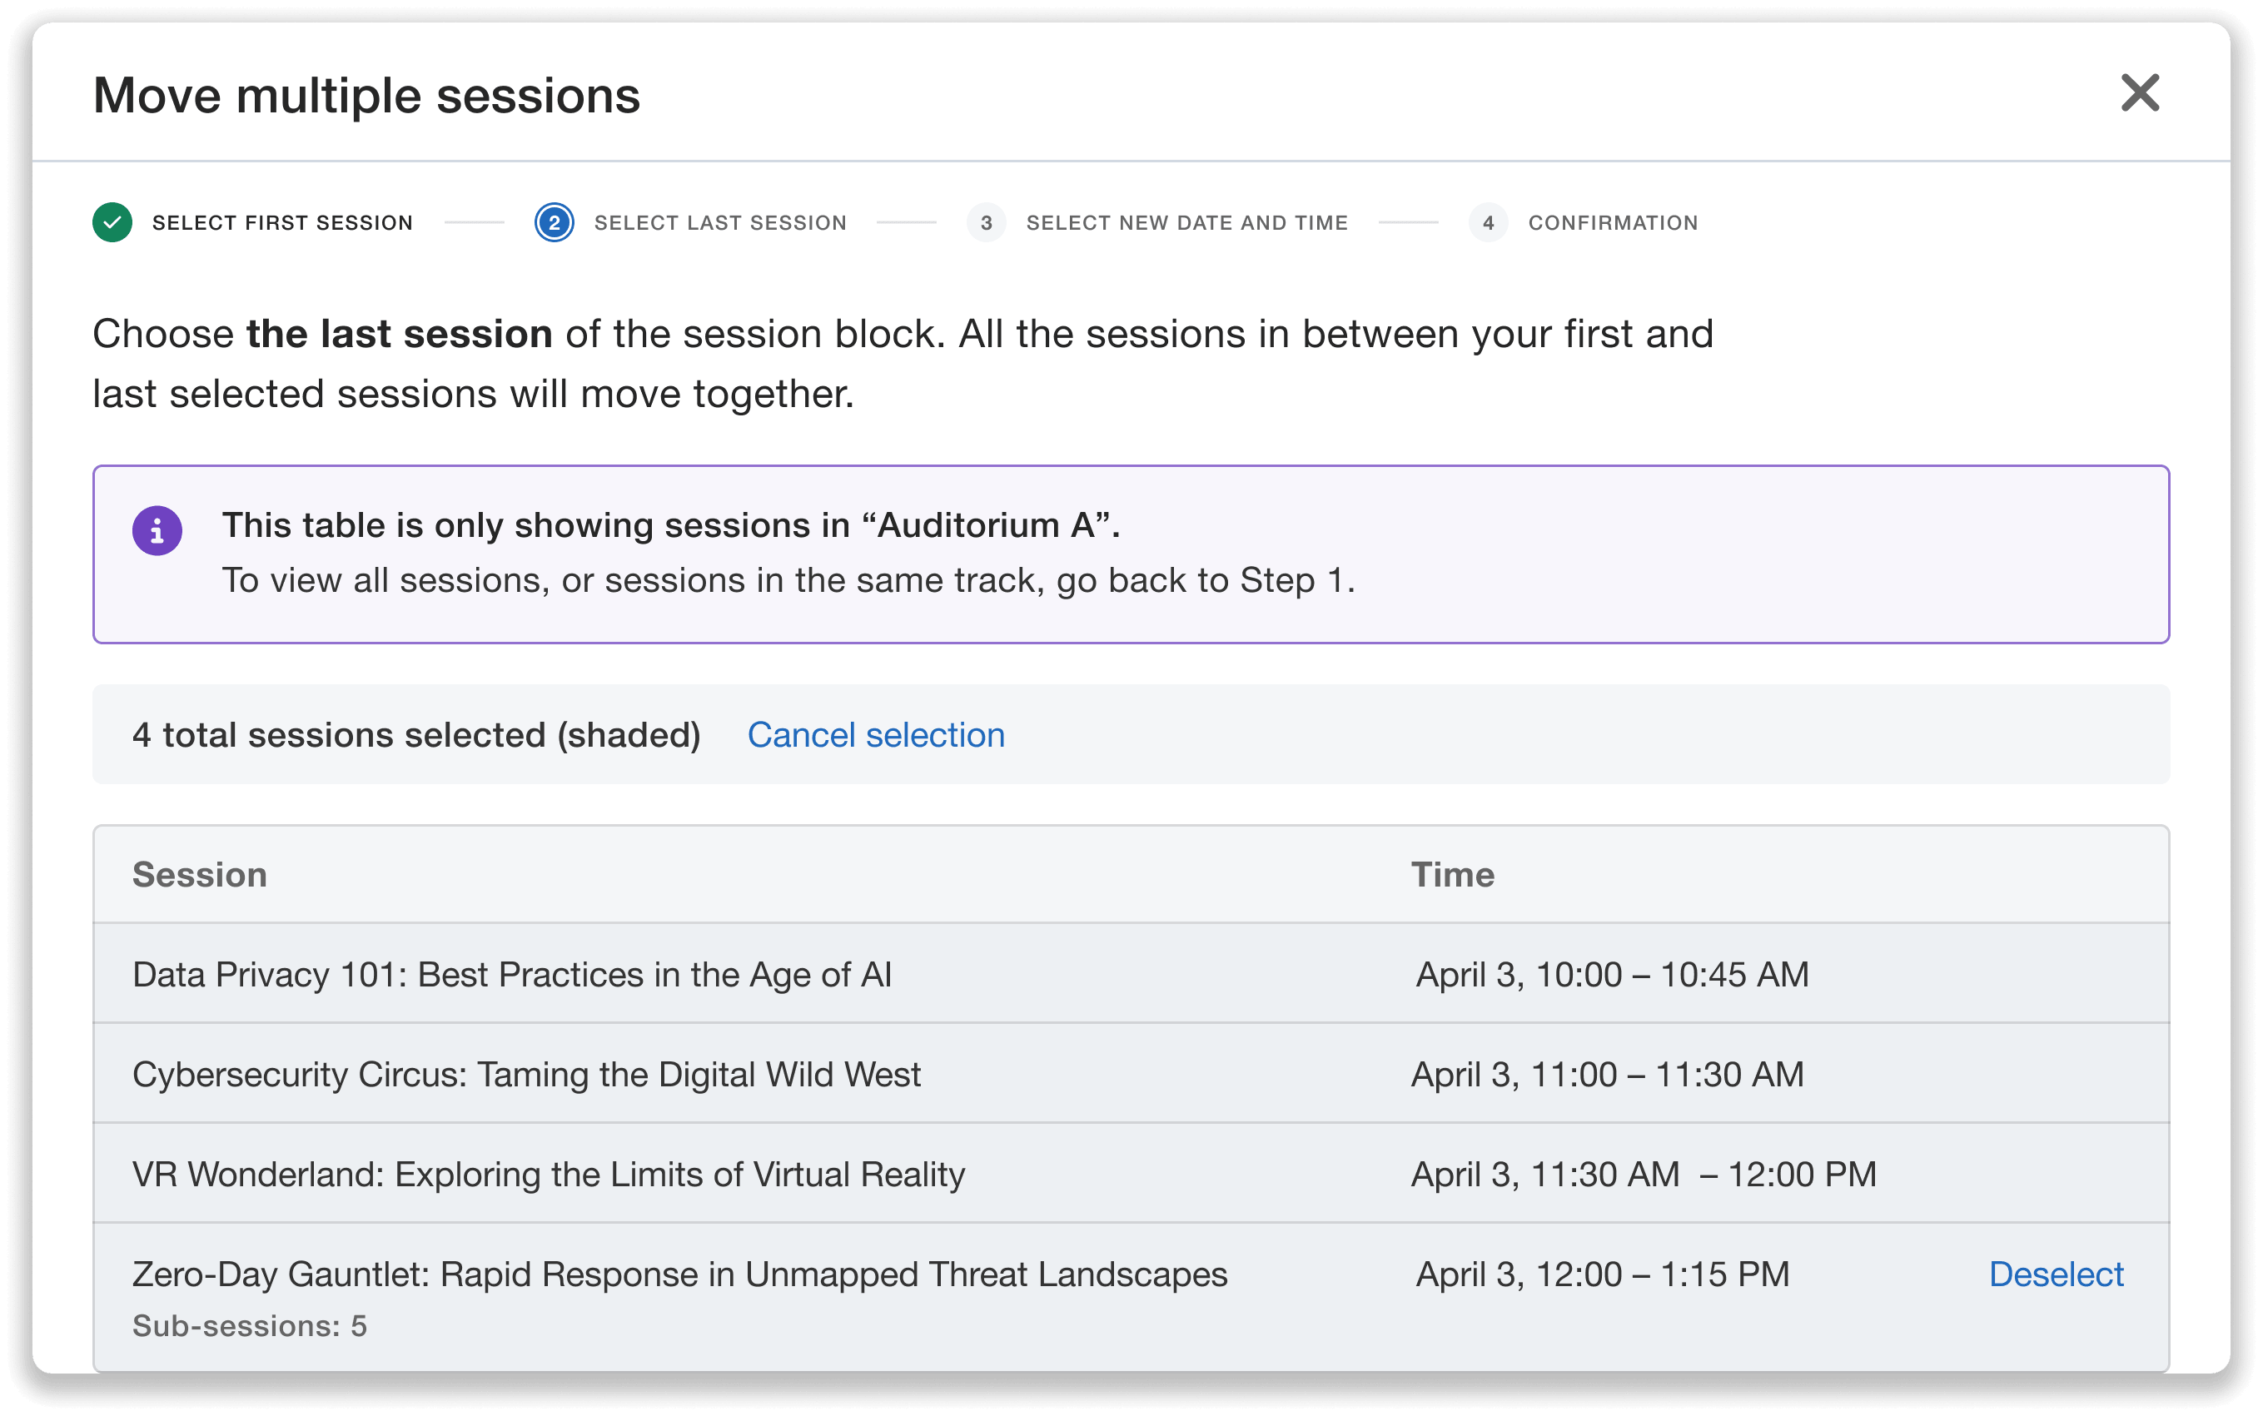2263x1416 pixels.
Task: Go to the Confirmation step
Action: 1612,222
